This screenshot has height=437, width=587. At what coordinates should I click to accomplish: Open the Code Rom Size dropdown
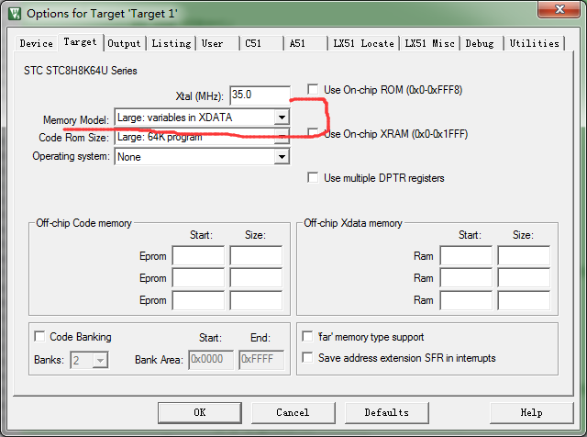282,137
